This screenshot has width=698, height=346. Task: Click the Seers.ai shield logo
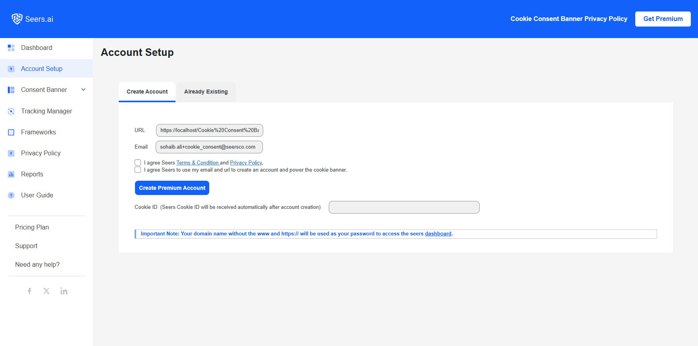[17, 19]
